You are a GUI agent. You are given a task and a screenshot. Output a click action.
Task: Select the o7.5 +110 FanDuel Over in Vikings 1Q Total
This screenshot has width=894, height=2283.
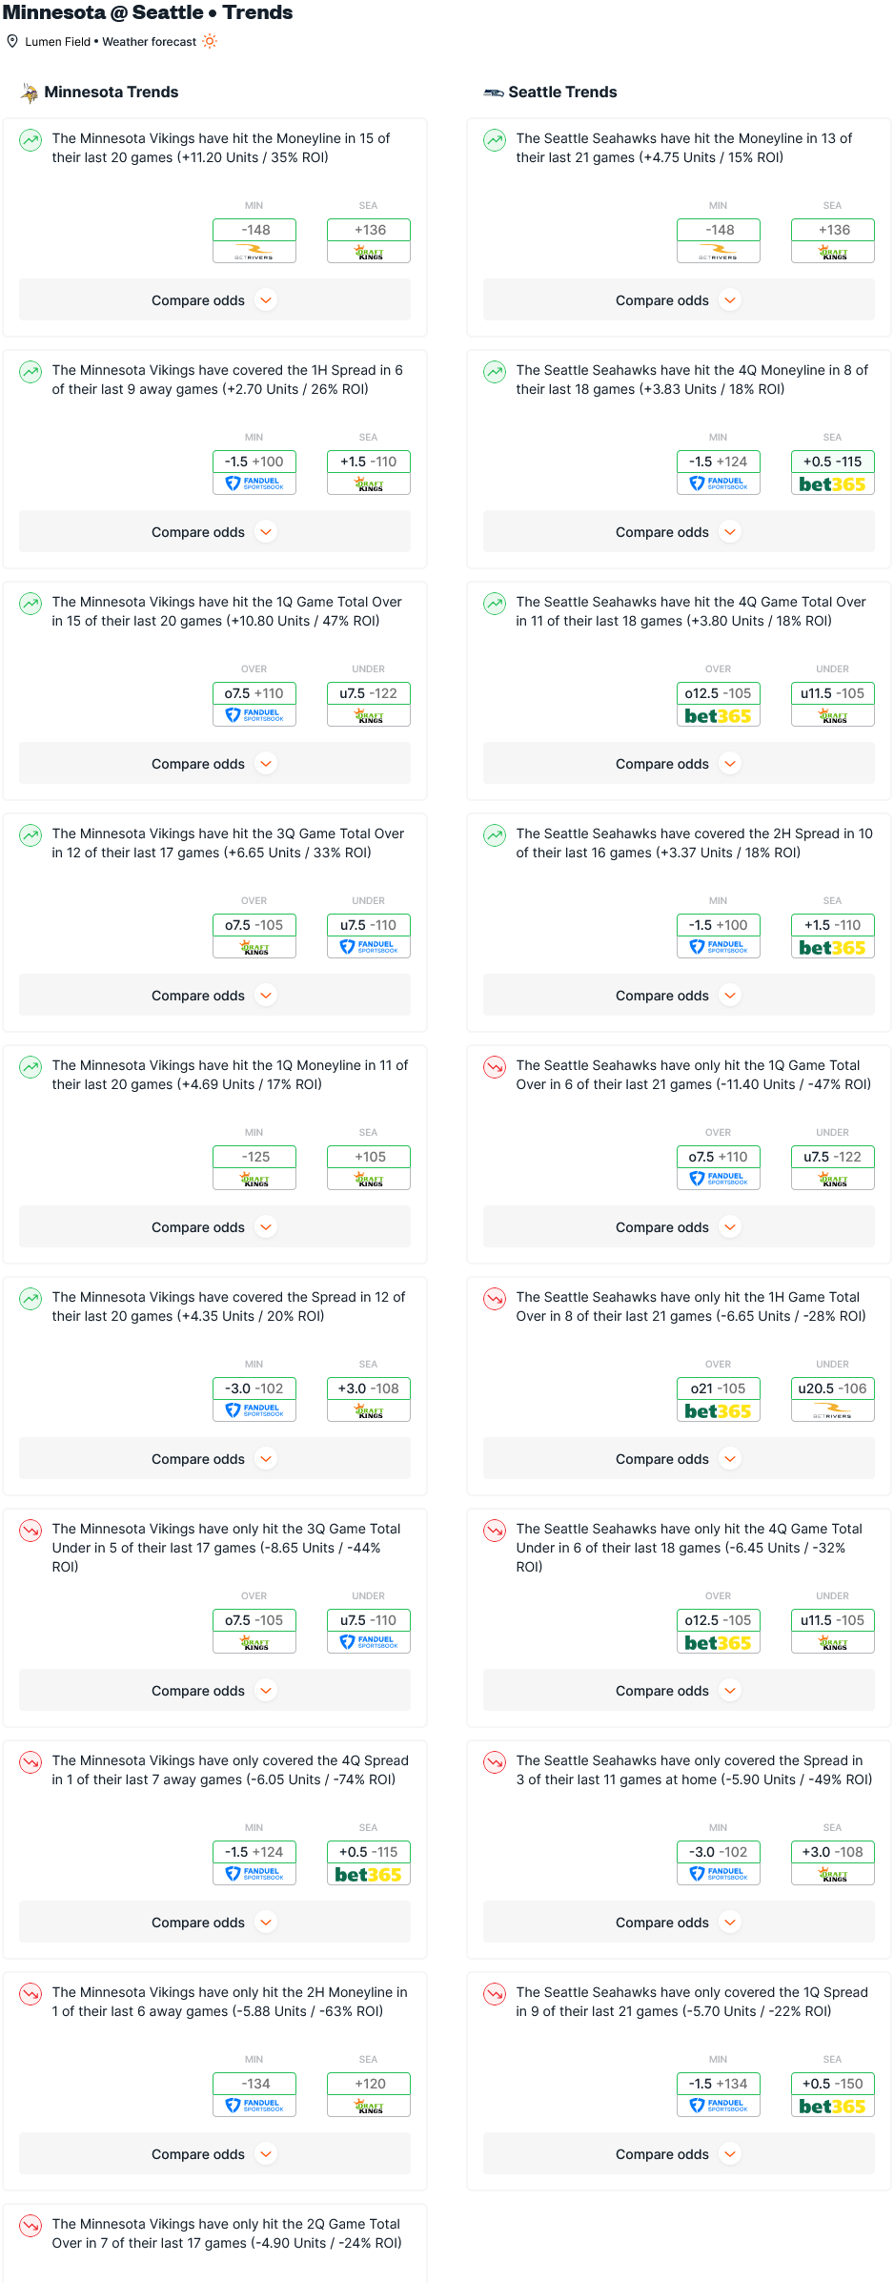254,705
